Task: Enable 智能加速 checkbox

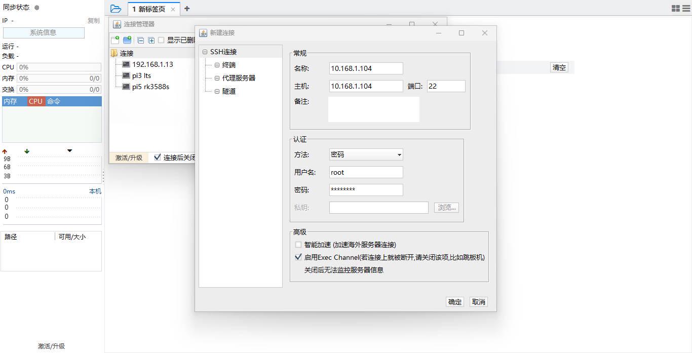Action: click(298, 245)
